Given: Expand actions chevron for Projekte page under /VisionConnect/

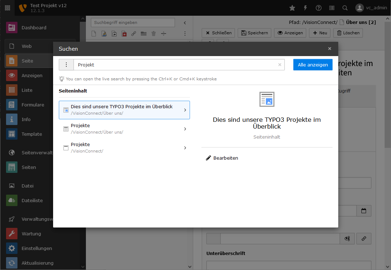Looking at the screenshot, I should (185, 148).
